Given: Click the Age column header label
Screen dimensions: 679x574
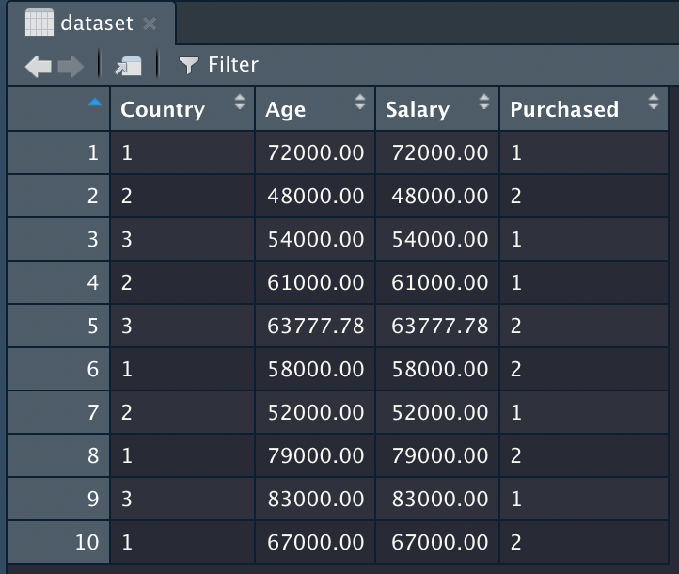Looking at the screenshot, I should 285,109.
